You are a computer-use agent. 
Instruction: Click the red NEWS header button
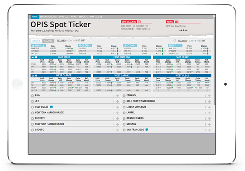(x=170, y=22)
